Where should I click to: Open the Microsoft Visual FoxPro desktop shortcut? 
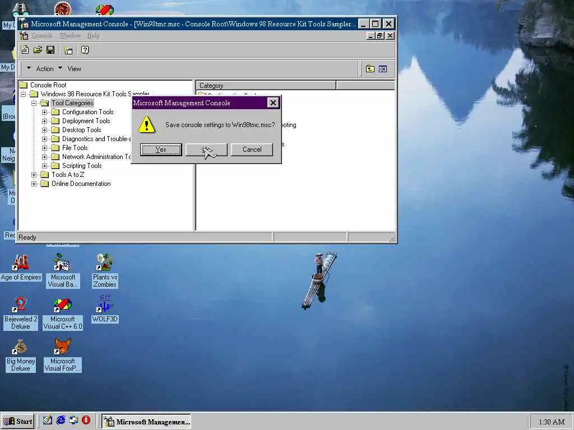click(63, 356)
